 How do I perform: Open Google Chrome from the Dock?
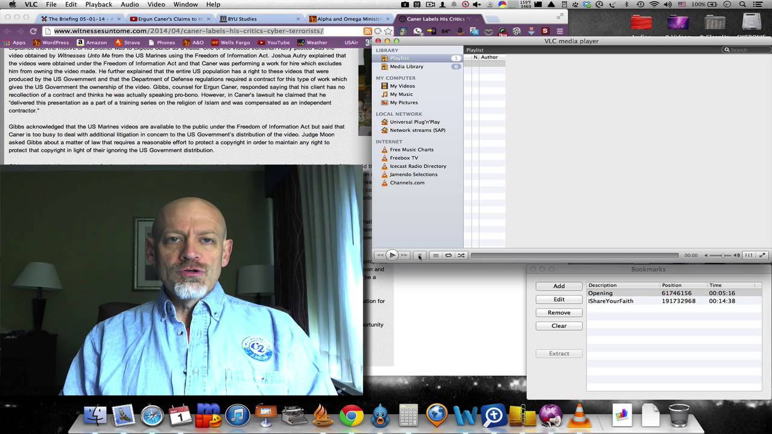click(351, 415)
